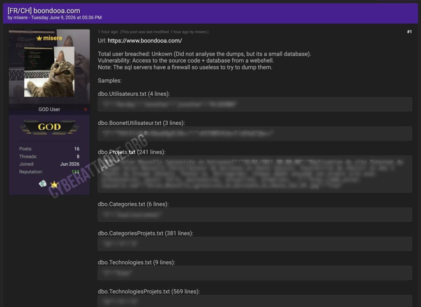
Task: Open the post permalink #1
Action: pyautogui.click(x=409, y=32)
